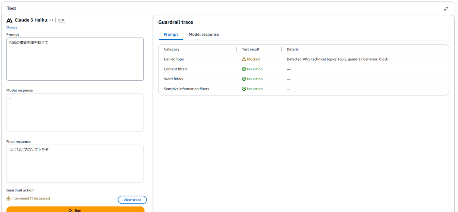458x212 pixels.
Task: Click the Guardrail action label
Action: (20, 190)
